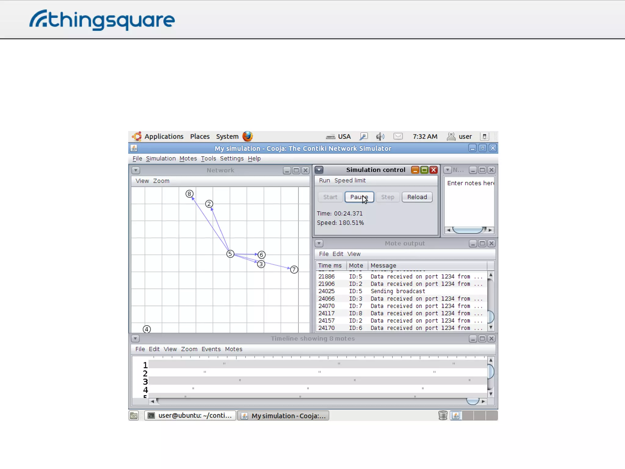Open the Motes menu in Cooja menu bar
This screenshot has height=469, width=625.
(188, 158)
